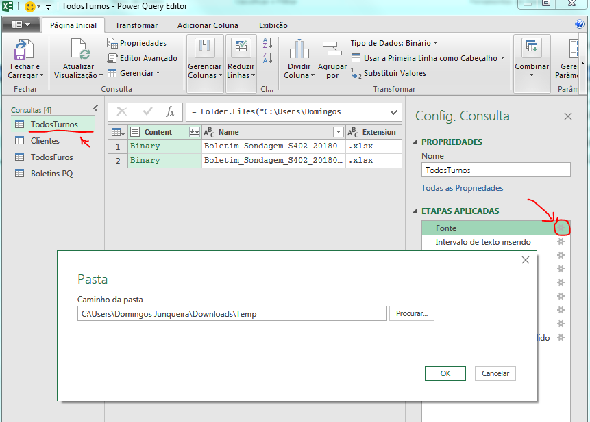The image size is (590, 422).
Task: Click Atualizar Visualização refresh icon
Action: coord(79,49)
